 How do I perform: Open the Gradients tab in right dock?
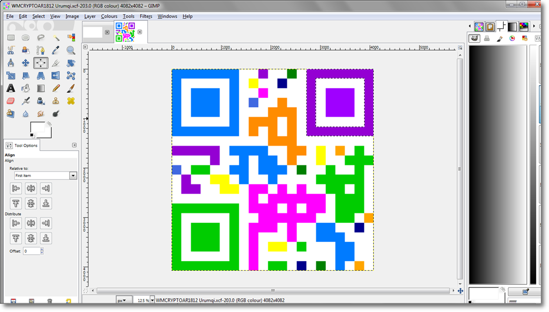coord(512,26)
